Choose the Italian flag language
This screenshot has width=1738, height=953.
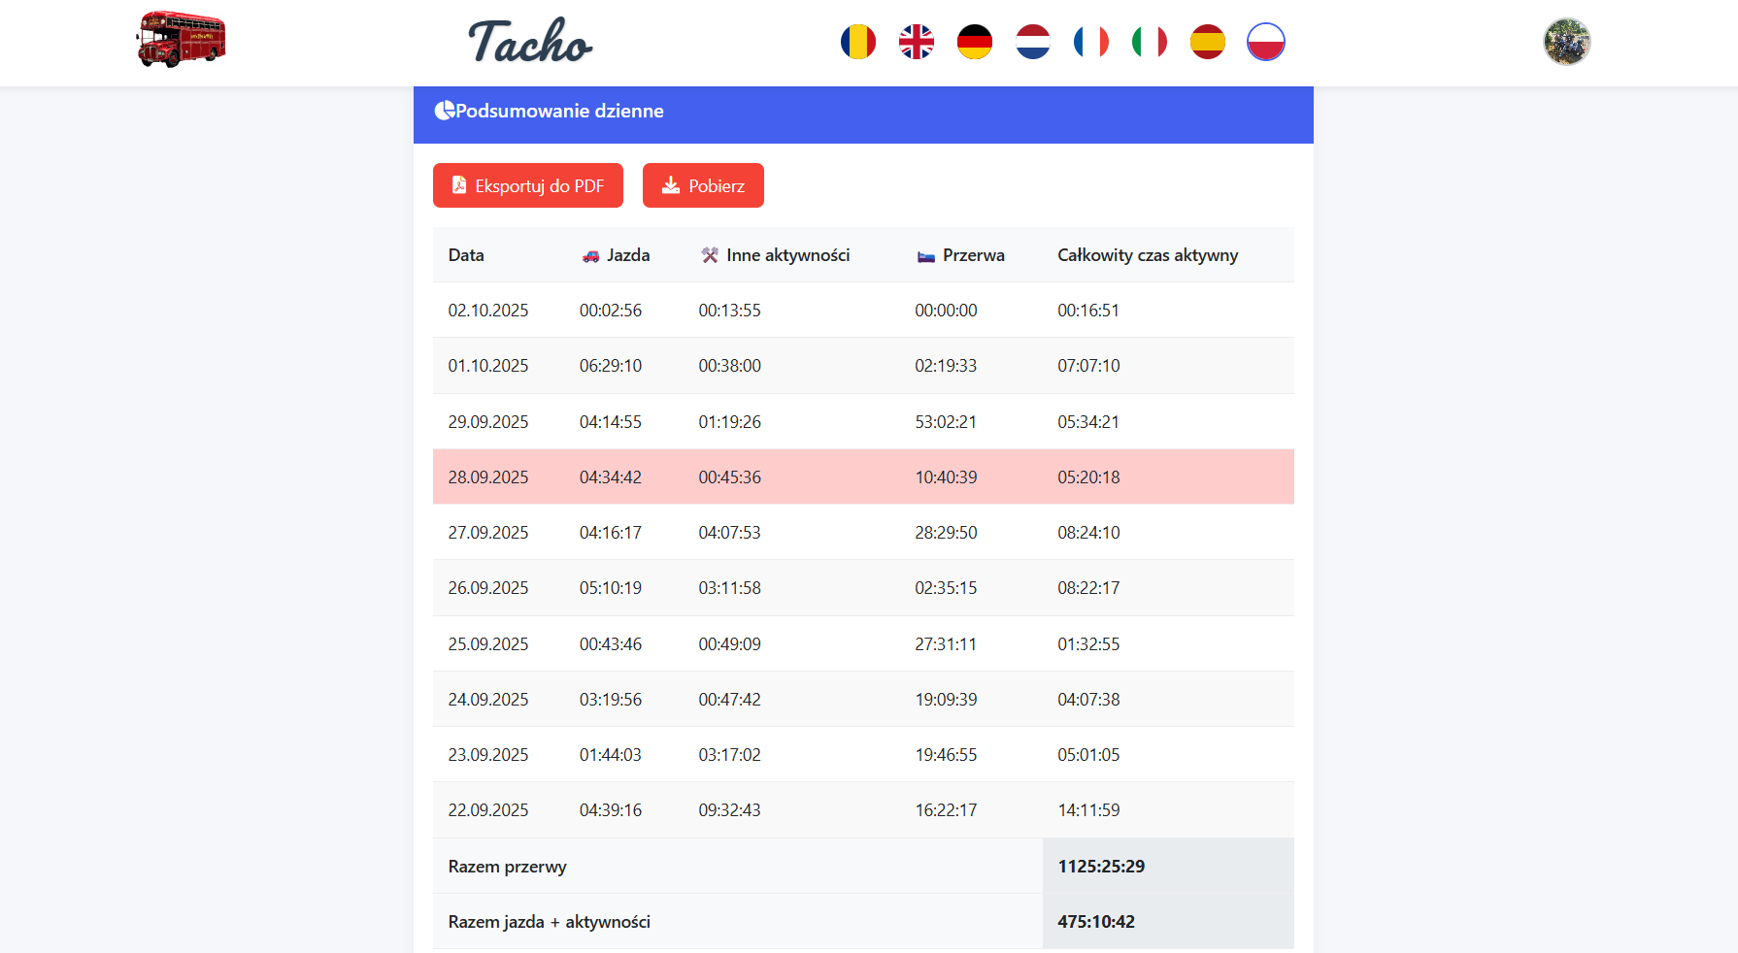[1150, 42]
